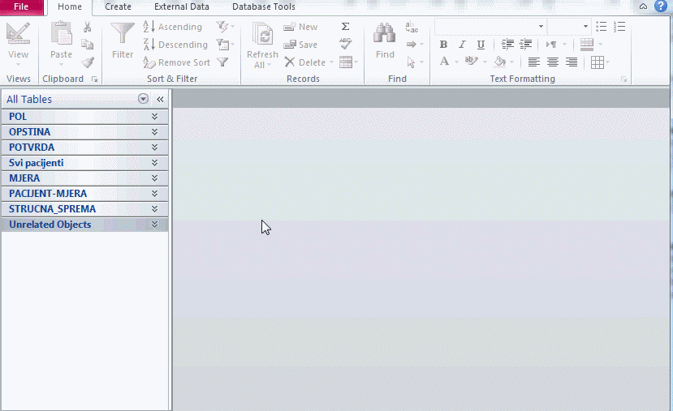
Task: Toggle Italic formatting
Action: click(462, 44)
